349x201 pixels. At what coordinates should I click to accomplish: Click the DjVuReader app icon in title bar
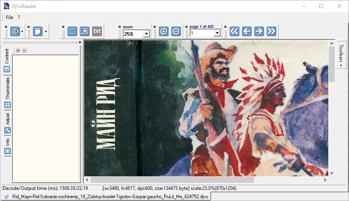(6, 6)
